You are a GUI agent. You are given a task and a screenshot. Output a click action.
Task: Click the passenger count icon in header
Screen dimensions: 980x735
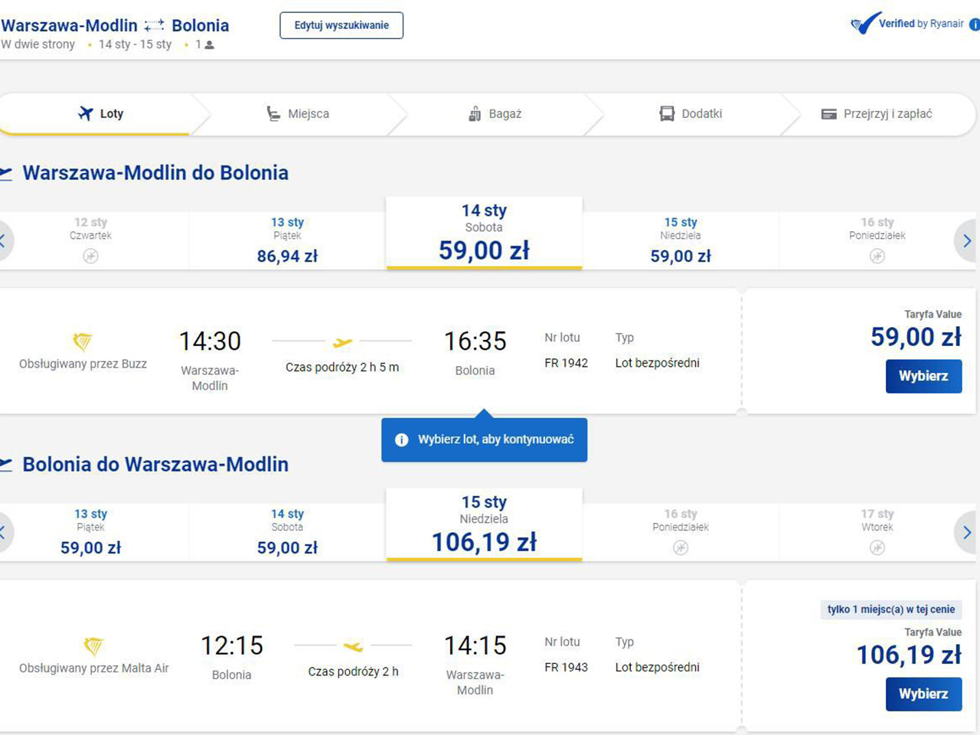pyautogui.click(x=210, y=45)
